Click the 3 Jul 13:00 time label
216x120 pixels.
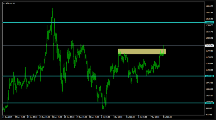[118, 117]
